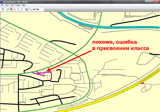Expand the Tool menu
This screenshot has height=112, width=160.
pyautogui.click(x=12, y=5)
